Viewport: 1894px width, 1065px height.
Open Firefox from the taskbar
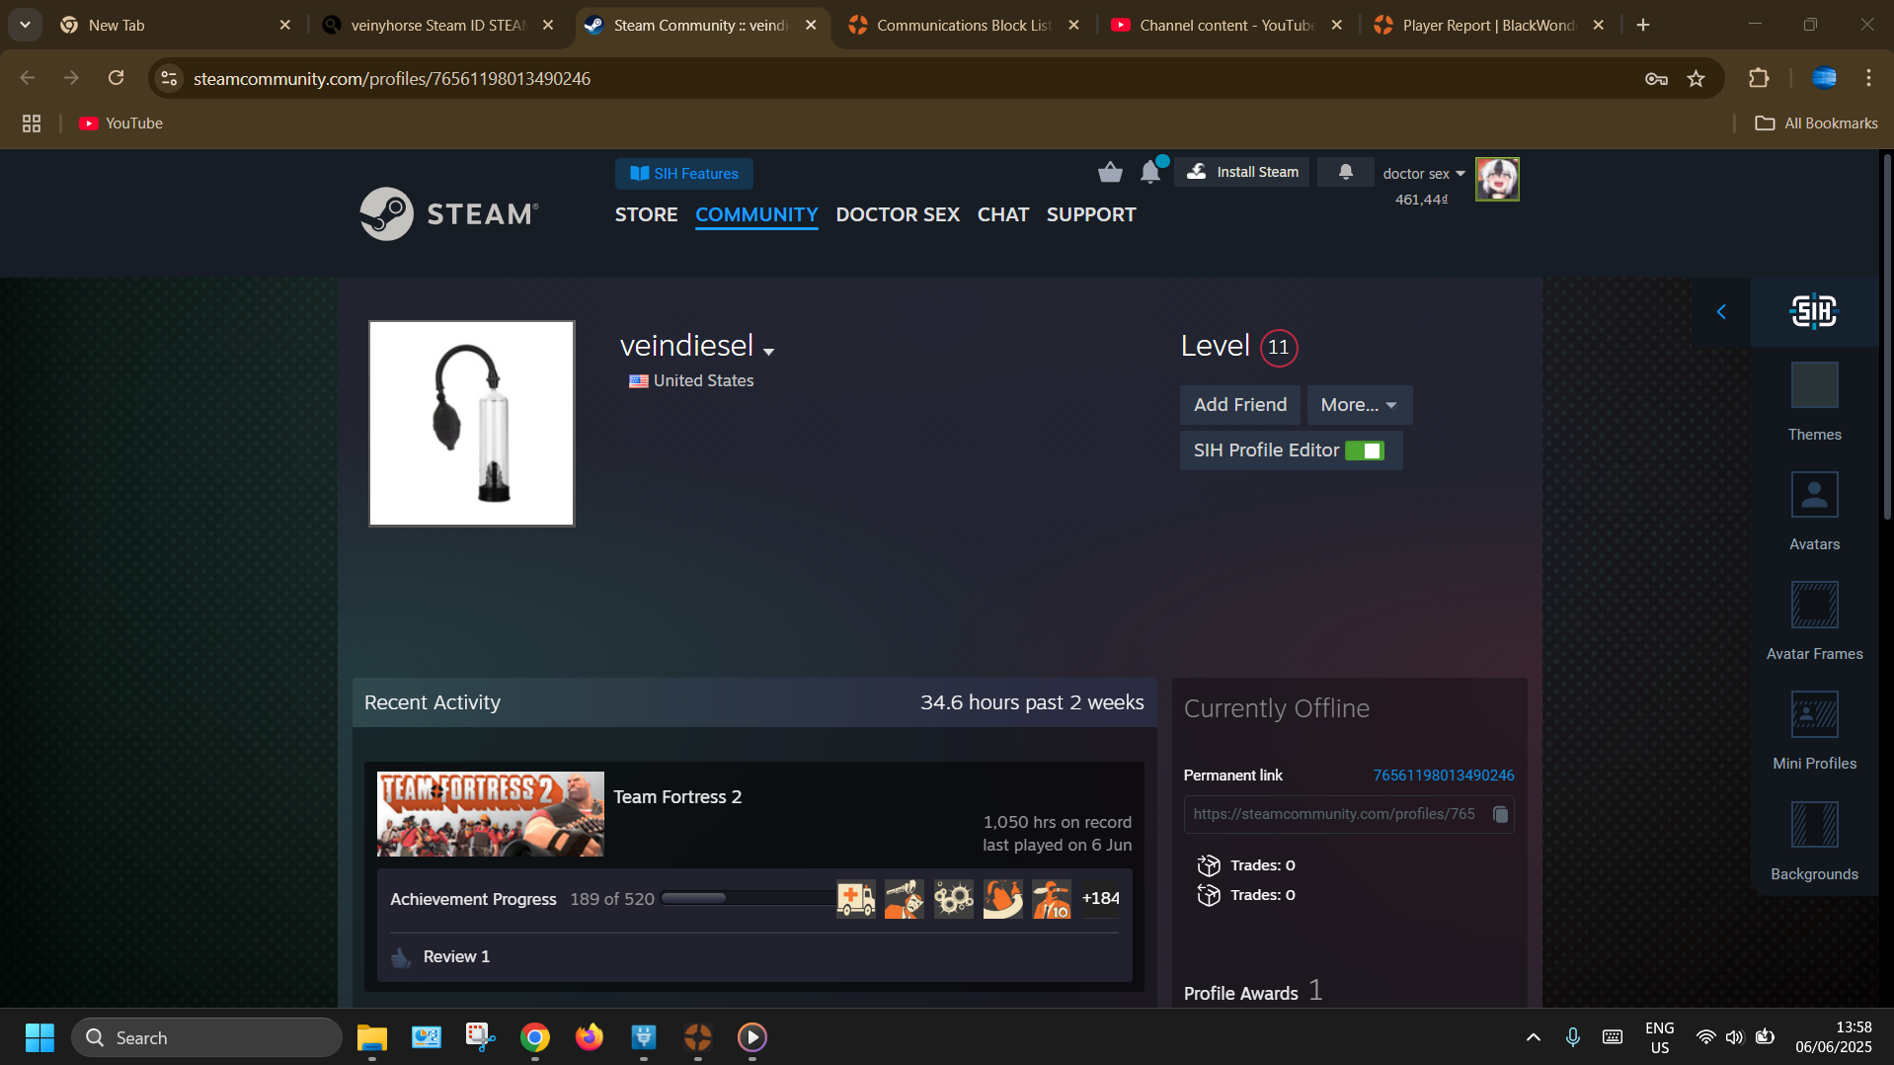590,1037
